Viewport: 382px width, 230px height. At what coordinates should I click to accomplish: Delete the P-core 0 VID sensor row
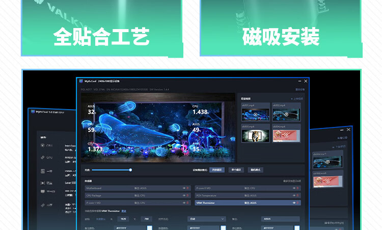pyautogui.click(x=297, y=188)
